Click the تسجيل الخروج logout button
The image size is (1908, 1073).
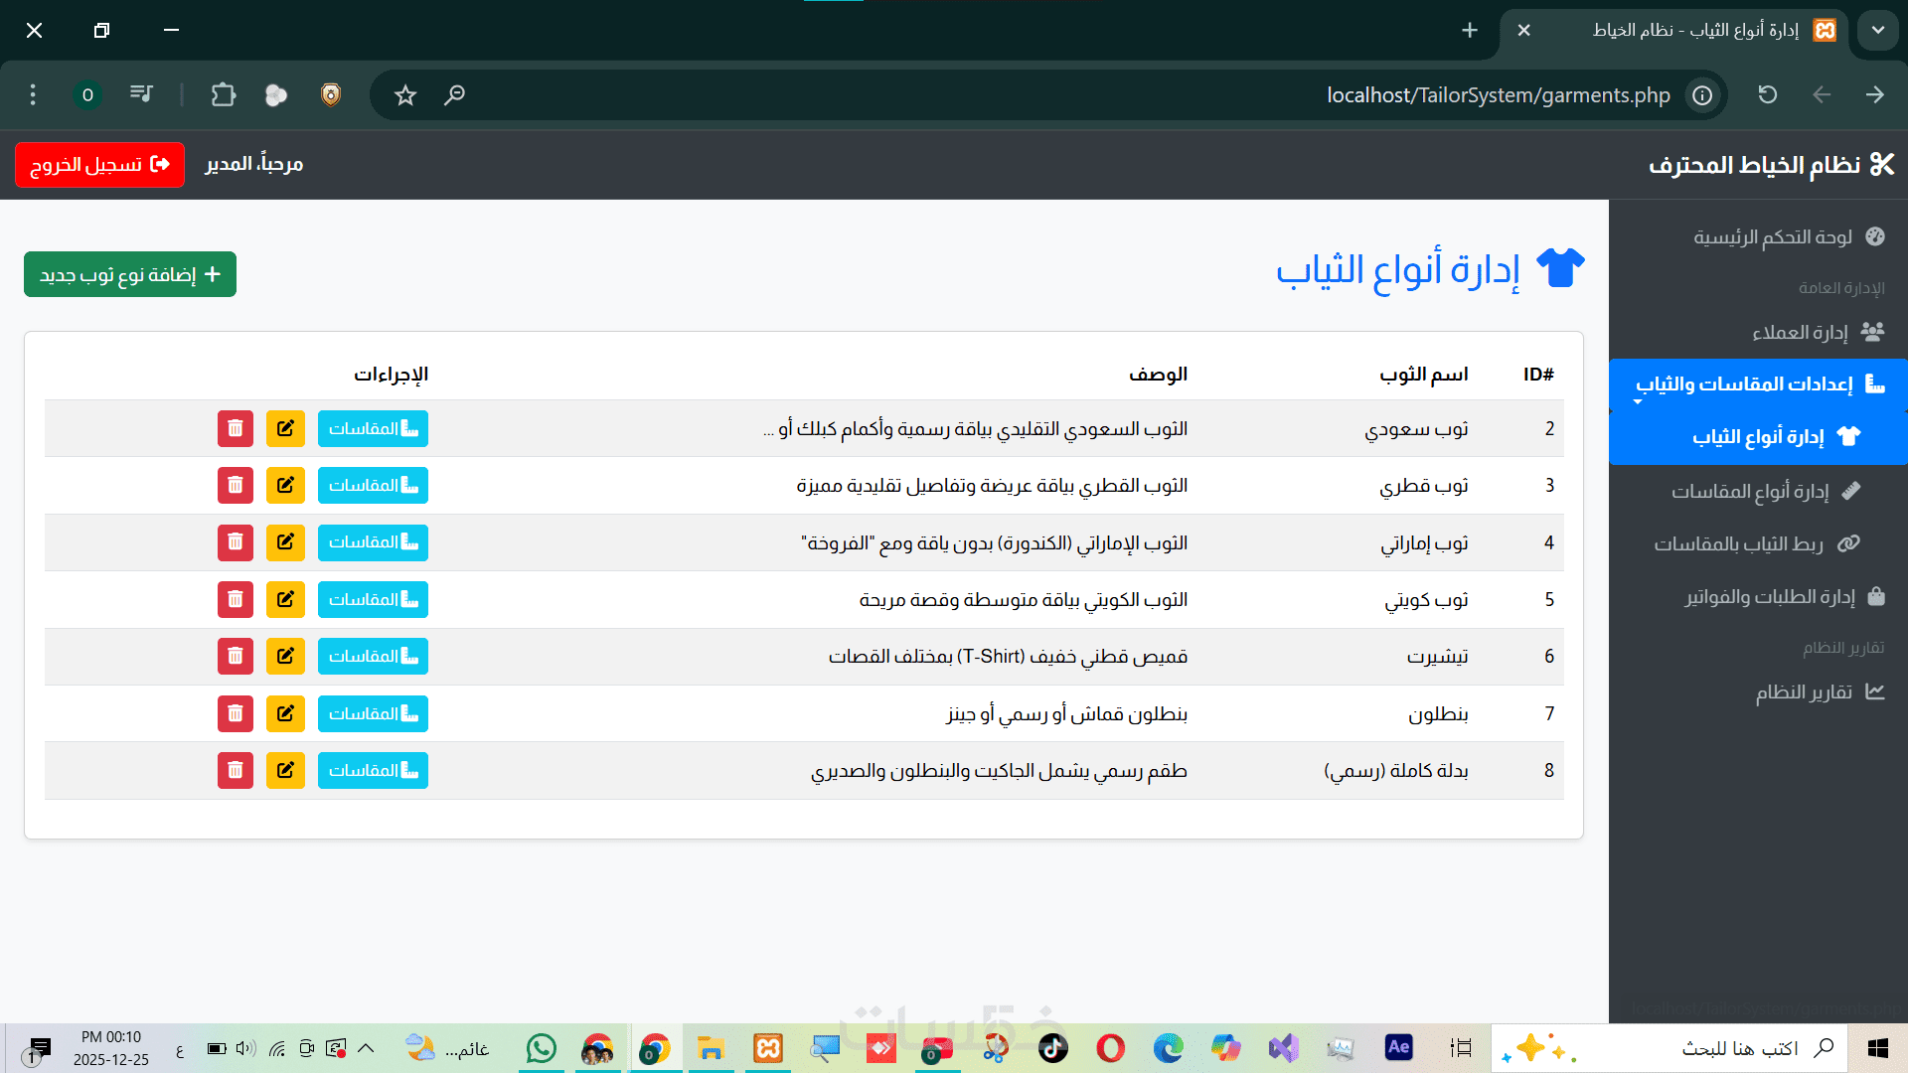(99, 164)
